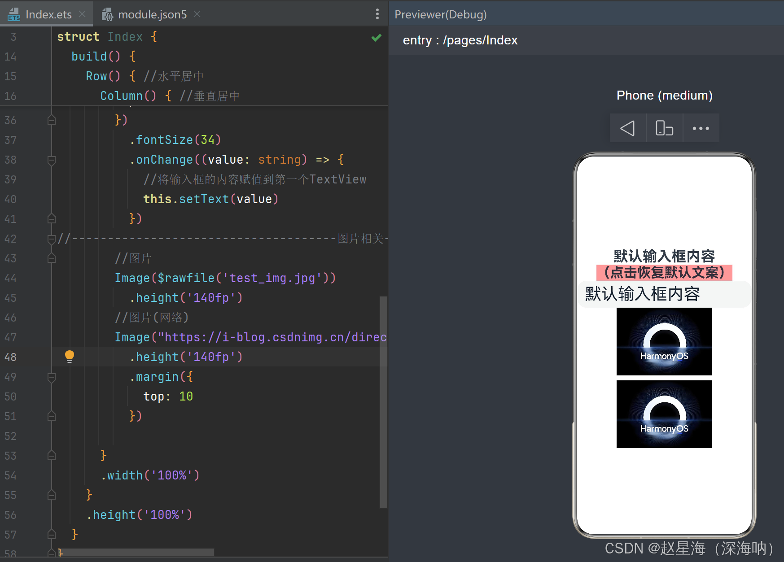
Task: Click the module.json5 file type icon
Action: 107,14
